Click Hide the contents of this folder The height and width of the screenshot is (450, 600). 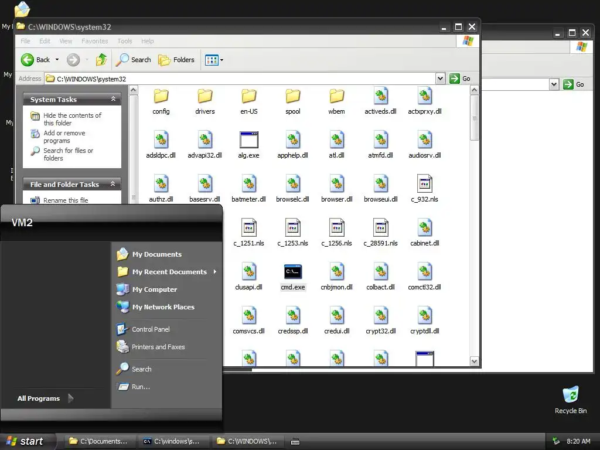pyautogui.click(x=72, y=119)
